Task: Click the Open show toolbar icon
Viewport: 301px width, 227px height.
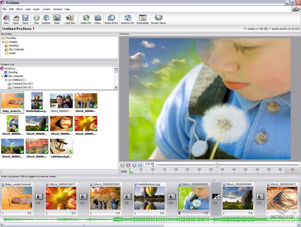Action: coord(15,20)
